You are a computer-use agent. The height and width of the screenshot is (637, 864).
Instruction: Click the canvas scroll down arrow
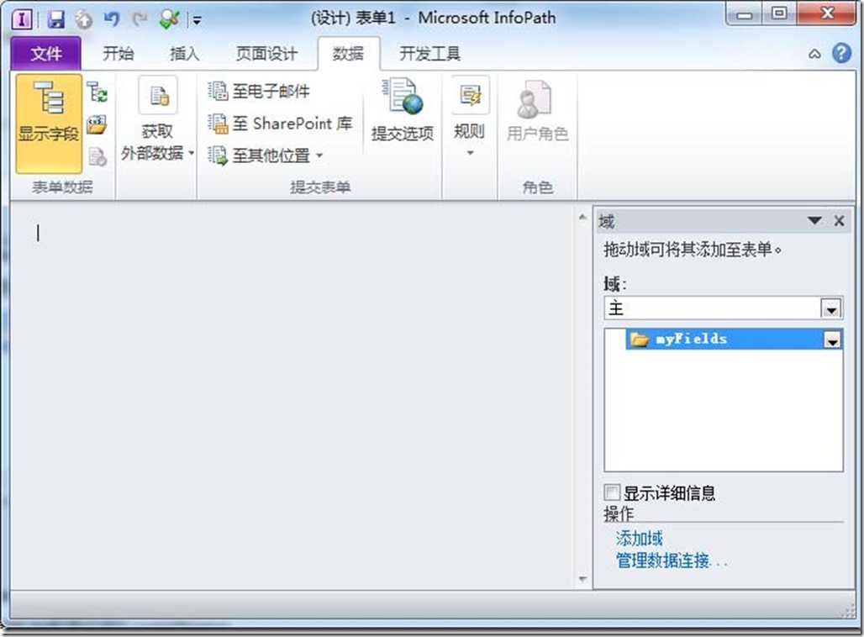click(582, 578)
